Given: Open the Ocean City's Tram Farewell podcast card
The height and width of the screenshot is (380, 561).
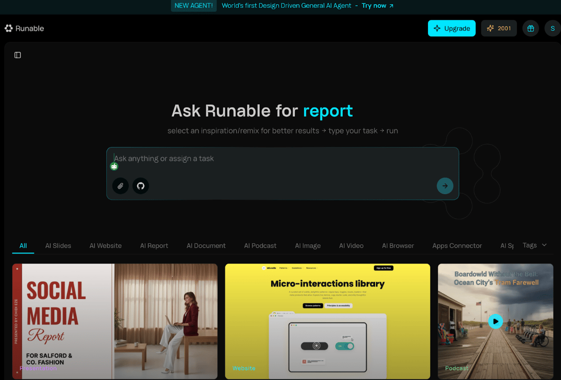Looking at the screenshot, I should click(495, 322).
